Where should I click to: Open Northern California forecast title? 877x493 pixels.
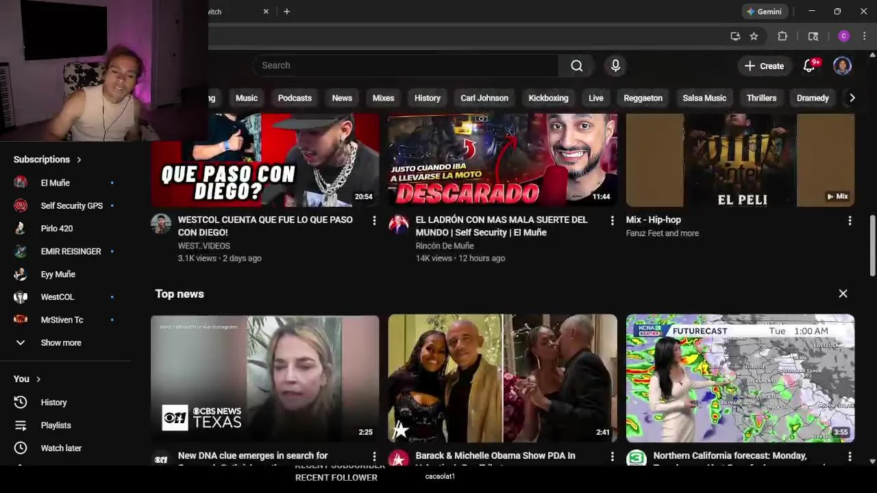(730, 456)
